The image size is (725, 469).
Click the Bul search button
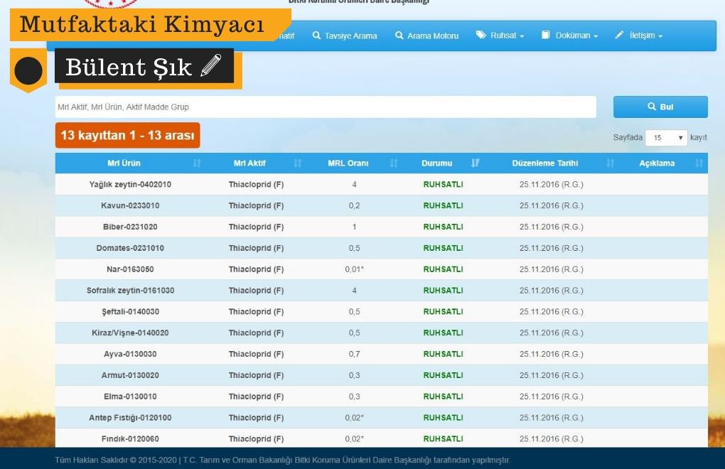click(660, 107)
